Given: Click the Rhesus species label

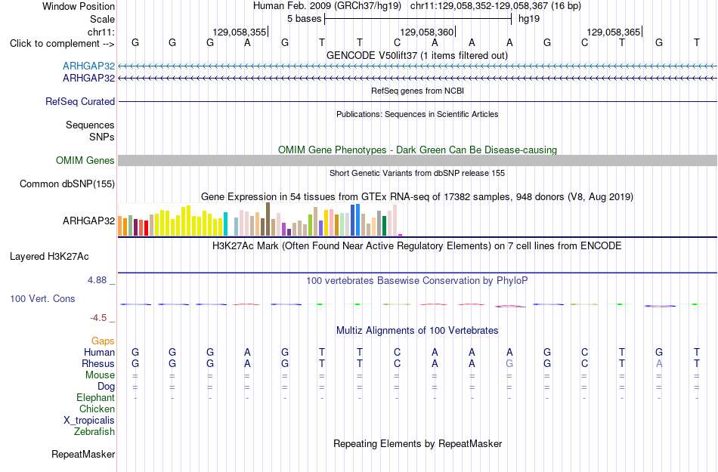Looking at the screenshot, I should pos(98,363).
